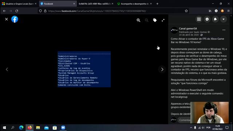
Task: Click the comment input field
Action: point(184,120)
